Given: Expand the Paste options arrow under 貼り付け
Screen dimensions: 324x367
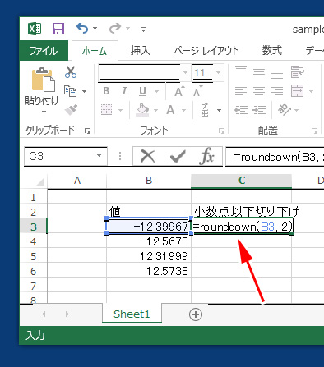Looking at the screenshot, I should 44,112.
